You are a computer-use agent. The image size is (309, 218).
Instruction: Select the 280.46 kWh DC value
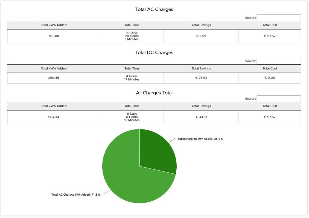(54, 78)
